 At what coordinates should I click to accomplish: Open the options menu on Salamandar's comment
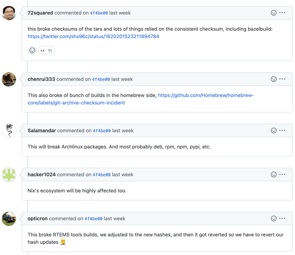[282, 130]
